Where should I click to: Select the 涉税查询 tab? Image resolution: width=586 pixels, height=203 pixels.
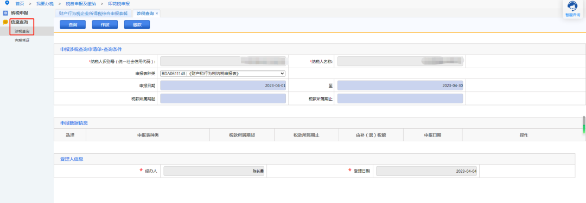(x=145, y=14)
